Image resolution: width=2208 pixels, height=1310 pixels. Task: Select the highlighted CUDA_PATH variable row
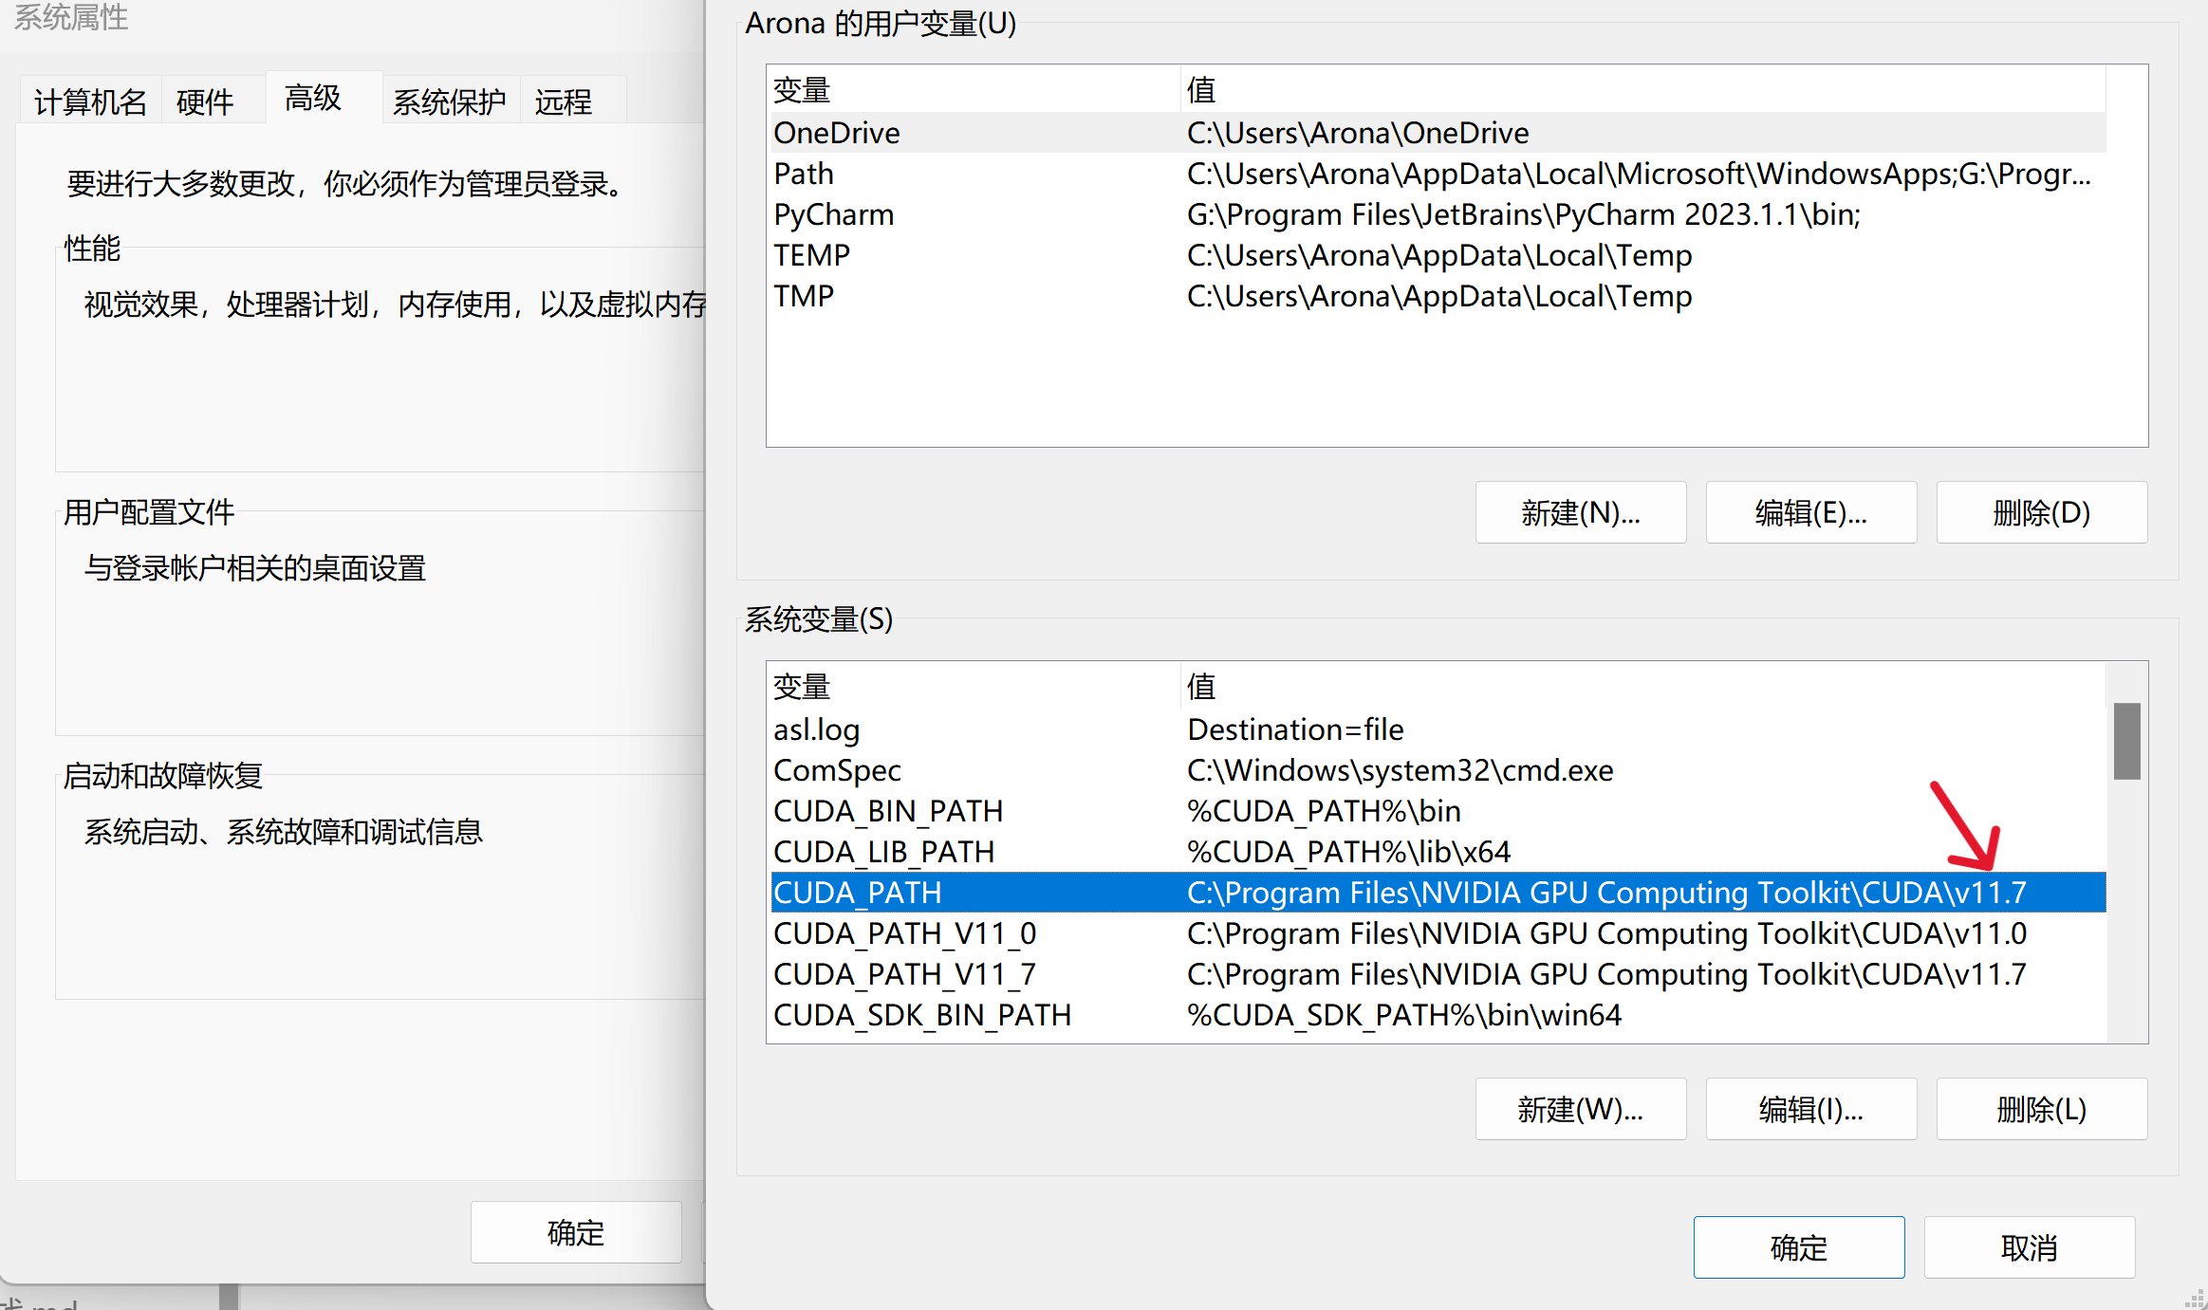[1438, 893]
